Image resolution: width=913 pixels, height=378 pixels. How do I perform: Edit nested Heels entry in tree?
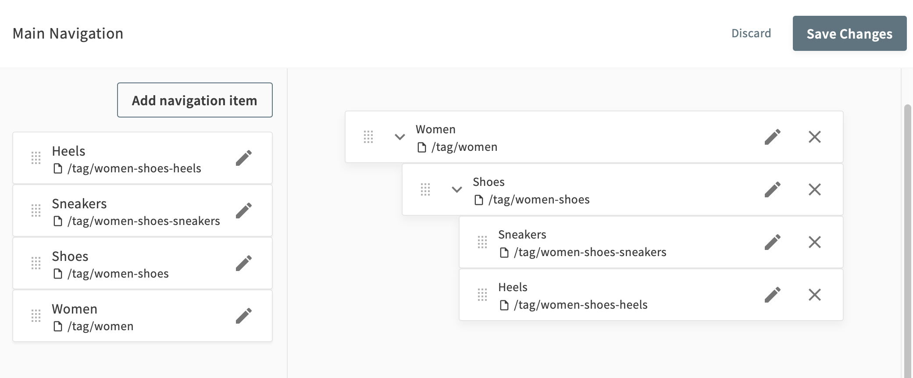(772, 295)
